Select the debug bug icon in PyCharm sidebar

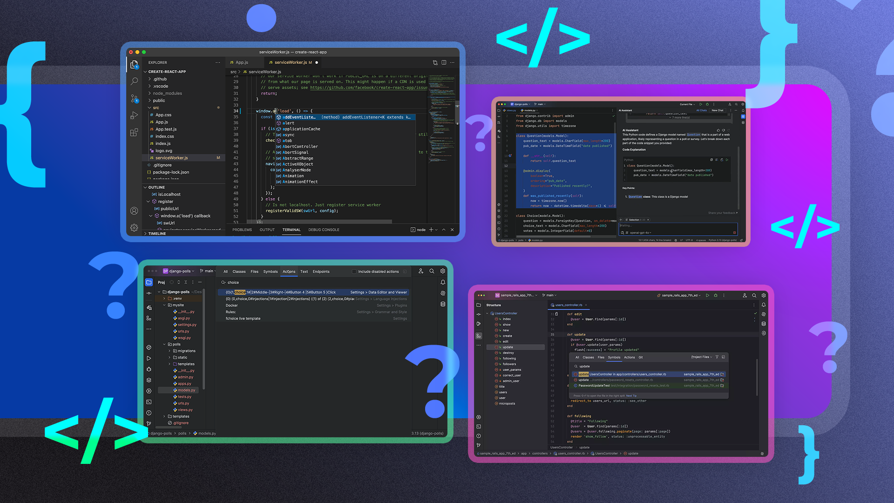[x=149, y=369]
